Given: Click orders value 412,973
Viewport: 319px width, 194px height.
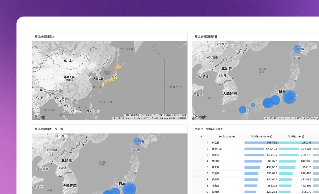Looking at the screenshot, I should 306,192.
